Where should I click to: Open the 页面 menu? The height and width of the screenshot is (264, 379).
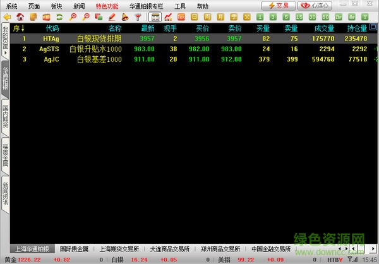tap(34, 6)
